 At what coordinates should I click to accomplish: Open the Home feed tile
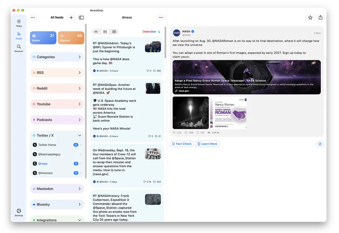pos(43,38)
